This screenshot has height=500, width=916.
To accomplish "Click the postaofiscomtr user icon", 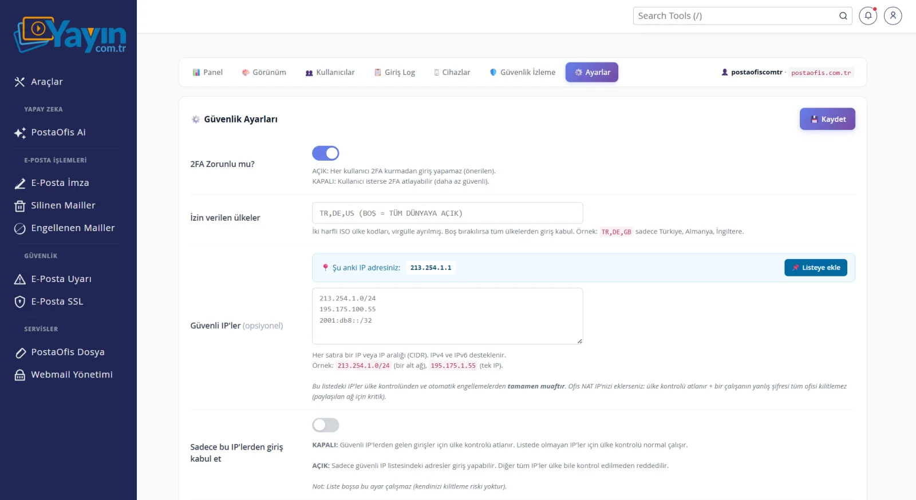I will [725, 72].
